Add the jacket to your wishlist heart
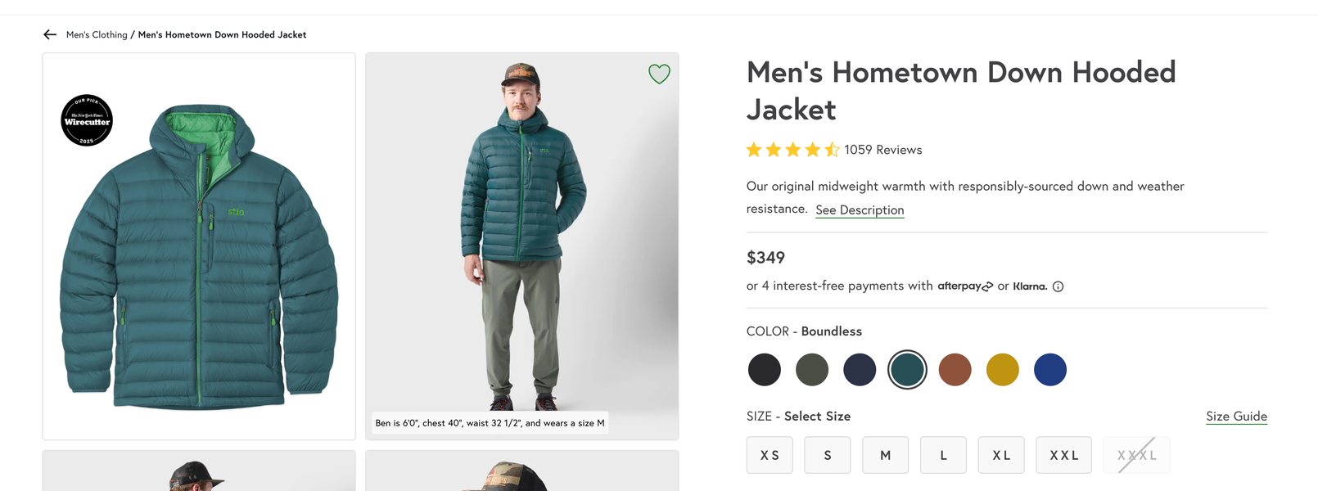Screen dimensions: 1318x491 [x=659, y=74]
